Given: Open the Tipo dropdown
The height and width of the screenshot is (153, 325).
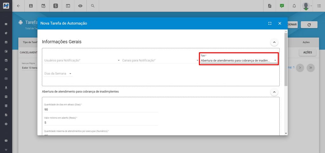Looking at the screenshot, I should click(238, 60).
